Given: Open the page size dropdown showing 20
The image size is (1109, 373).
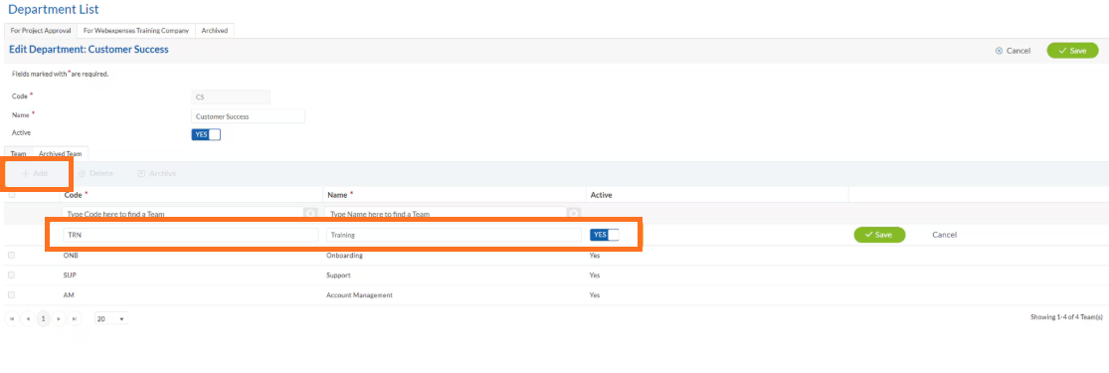Looking at the screenshot, I should click(111, 319).
